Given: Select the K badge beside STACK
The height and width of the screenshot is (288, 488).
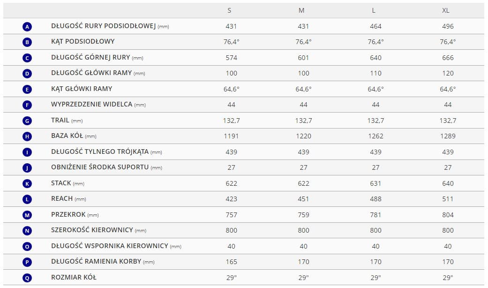Looking at the screenshot, I should [27, 183].
